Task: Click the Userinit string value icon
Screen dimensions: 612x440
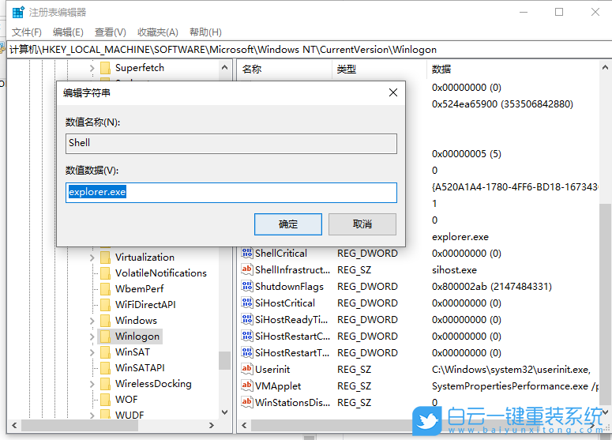Action: point(246,369)
